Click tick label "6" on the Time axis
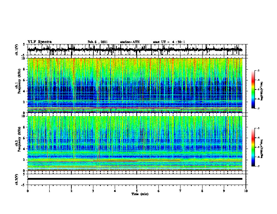Screen dimensions: 277x214 [158, 191]
